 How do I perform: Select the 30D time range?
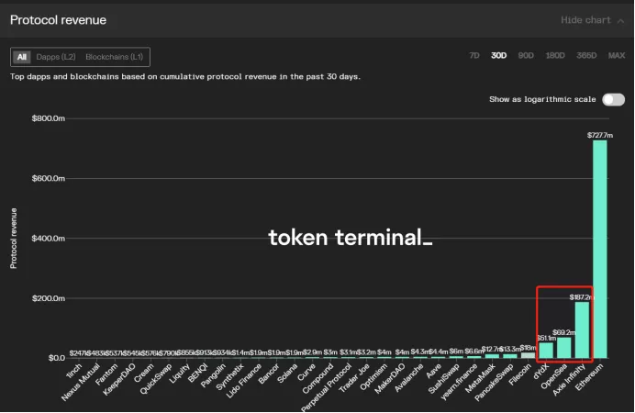[x=498, y=55]
